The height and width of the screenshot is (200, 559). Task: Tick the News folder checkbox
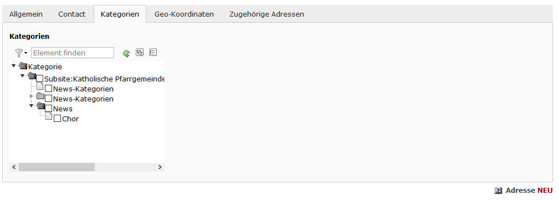[49, 109]
